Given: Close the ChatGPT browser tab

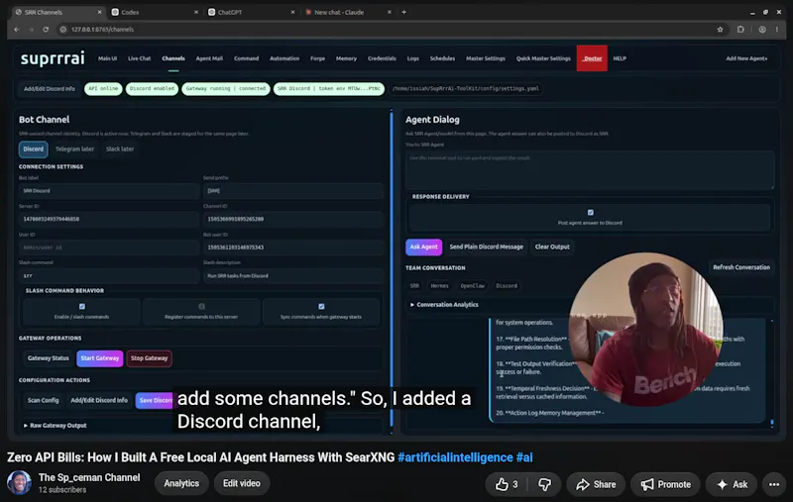Looking at the screenshot, I should point(292,12).
